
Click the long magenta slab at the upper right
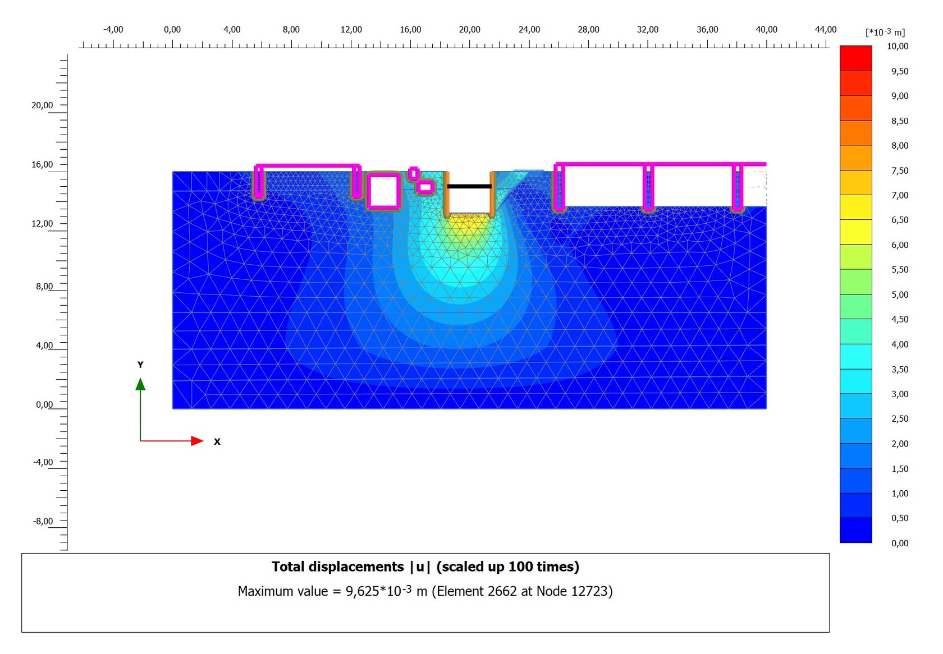660,164
